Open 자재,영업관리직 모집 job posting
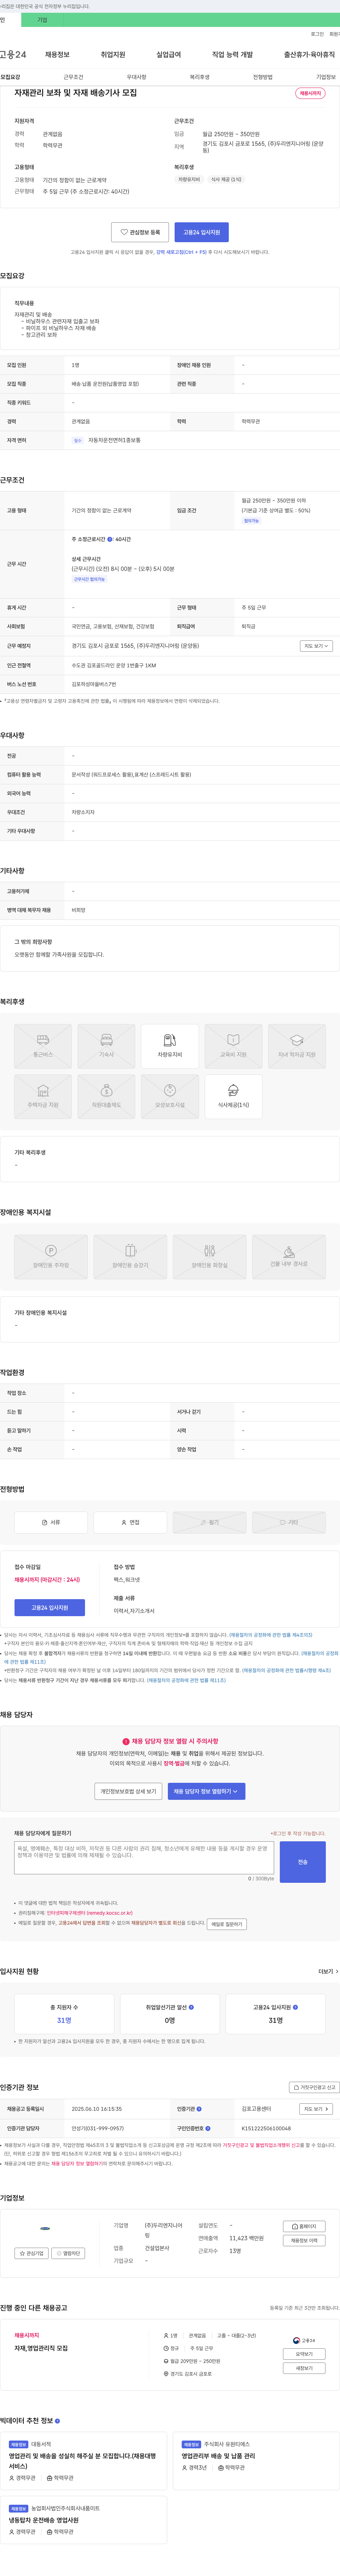This screenshot has height=2576, width=340. (41, 2348)
